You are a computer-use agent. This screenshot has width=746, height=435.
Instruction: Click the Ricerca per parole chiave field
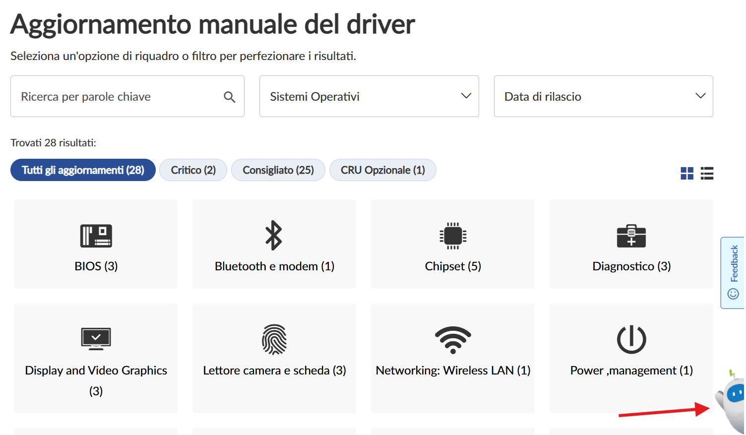coord(127,96)
